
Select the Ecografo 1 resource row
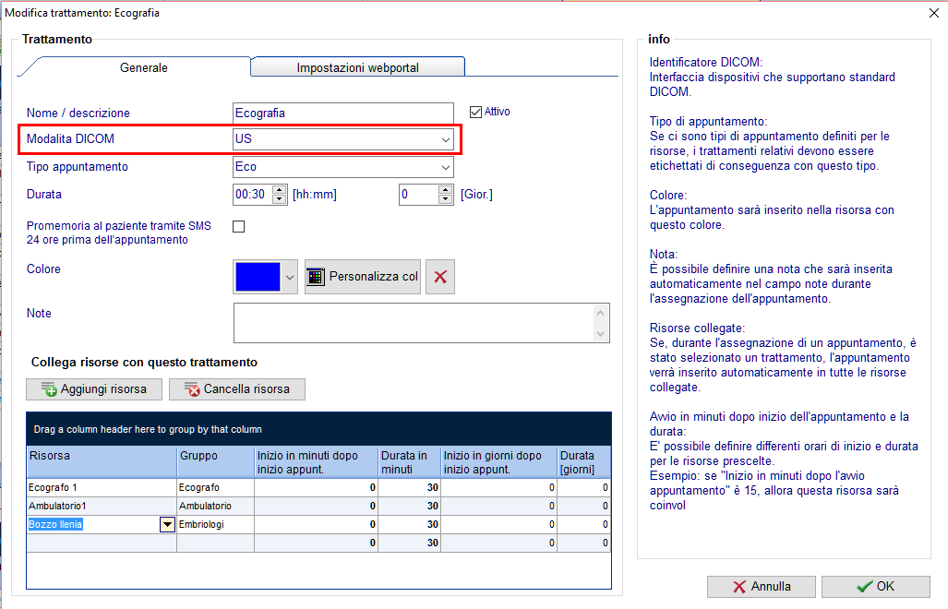click(x=318, y=487)
